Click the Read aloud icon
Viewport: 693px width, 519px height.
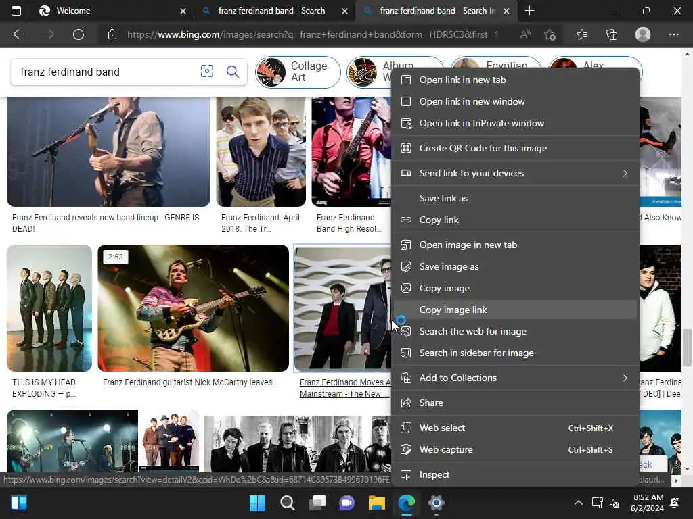tap(525, 34)
